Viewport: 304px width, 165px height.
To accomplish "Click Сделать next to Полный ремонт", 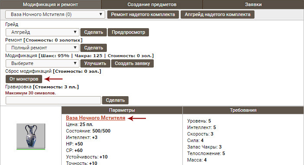I will pos(93,48).
